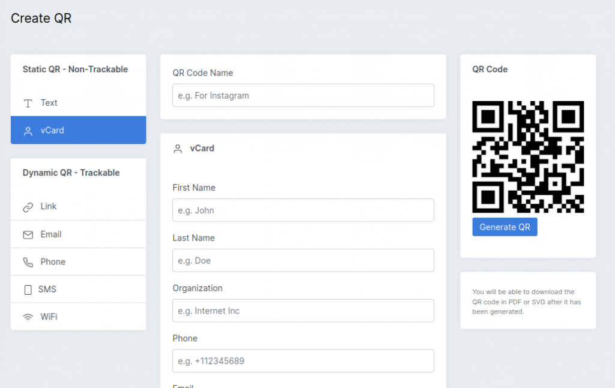615x388 pixels.
Task: Focus the First Name input field
Action: [303, 210]
